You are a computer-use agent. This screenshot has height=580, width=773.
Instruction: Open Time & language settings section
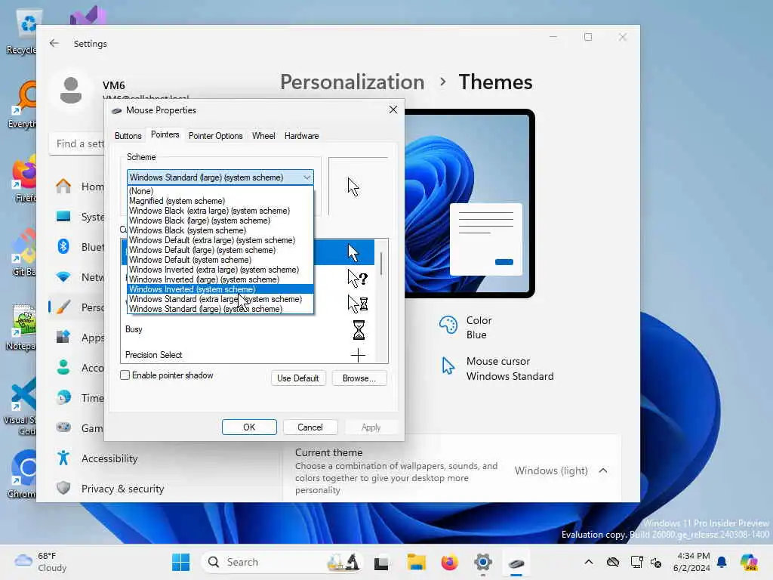tap(79, 398)
